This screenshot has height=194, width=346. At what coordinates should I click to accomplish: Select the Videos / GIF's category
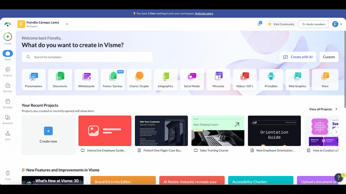click(x=245, y=80)
